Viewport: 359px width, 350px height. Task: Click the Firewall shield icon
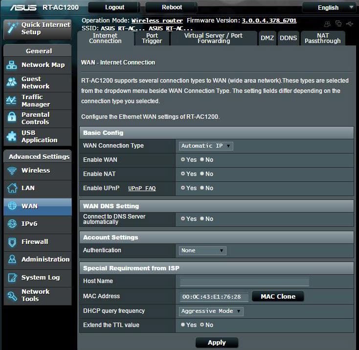coord(12,242)
